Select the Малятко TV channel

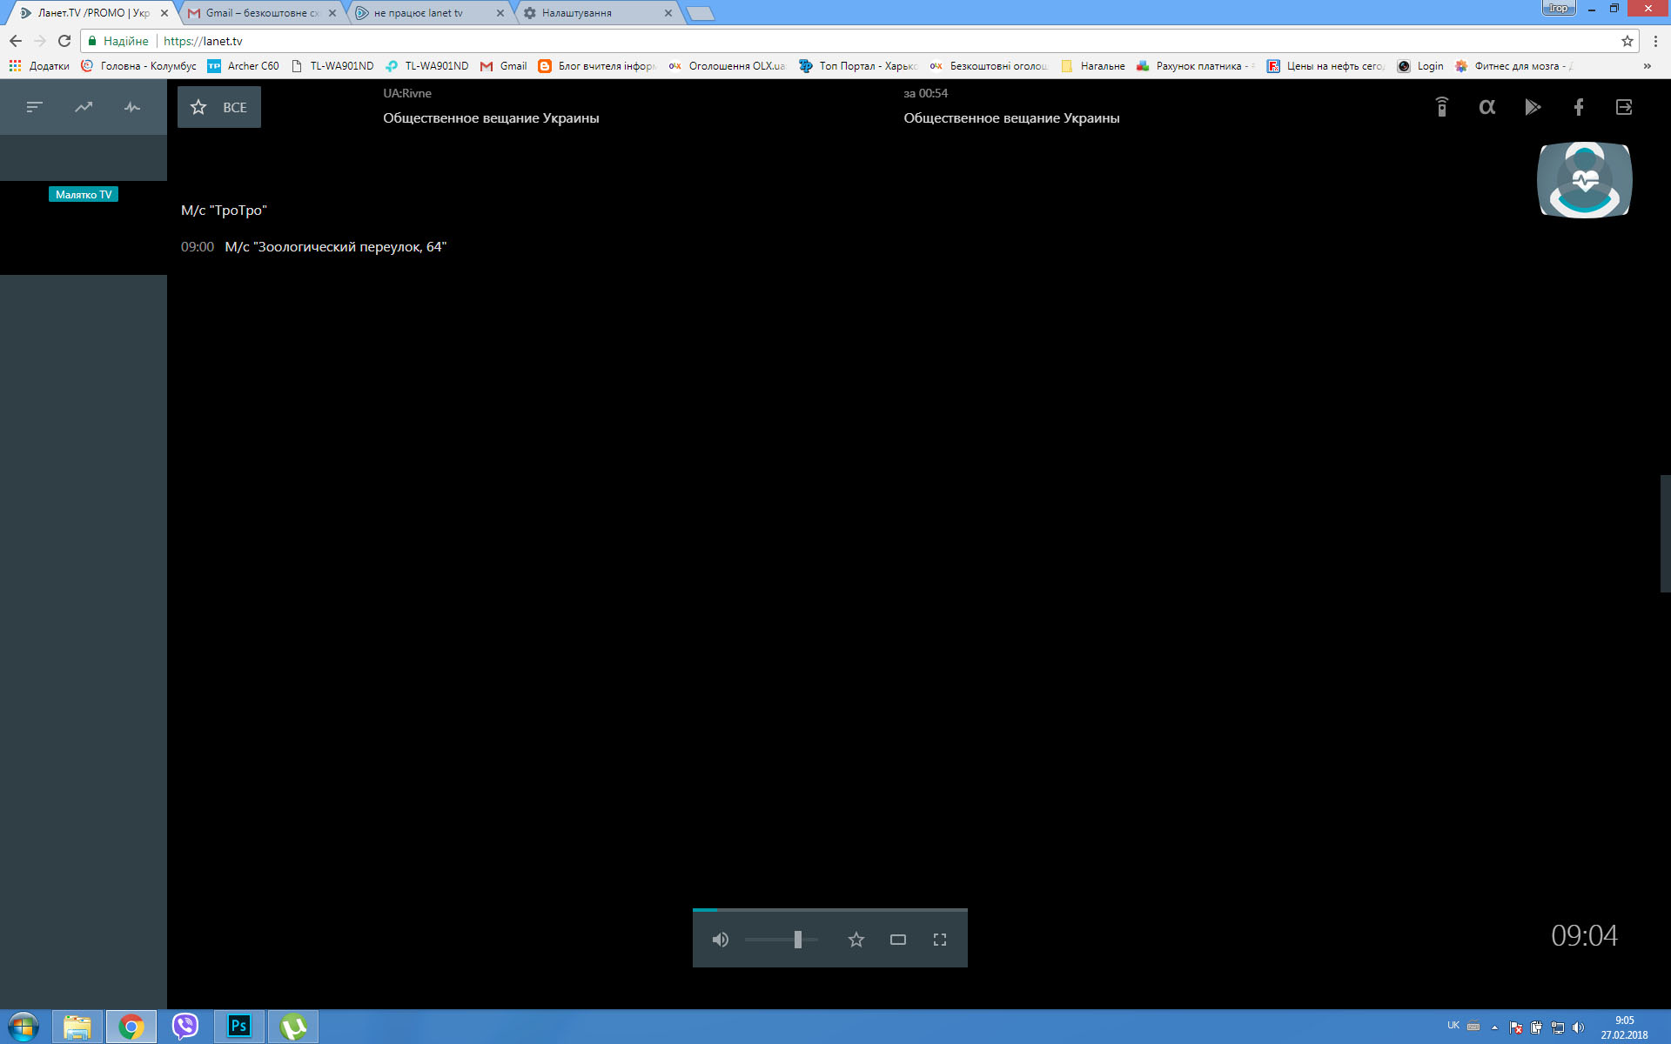[84, 195]
